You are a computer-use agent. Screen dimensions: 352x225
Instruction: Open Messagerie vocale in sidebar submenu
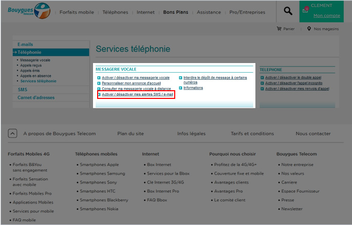35,60
